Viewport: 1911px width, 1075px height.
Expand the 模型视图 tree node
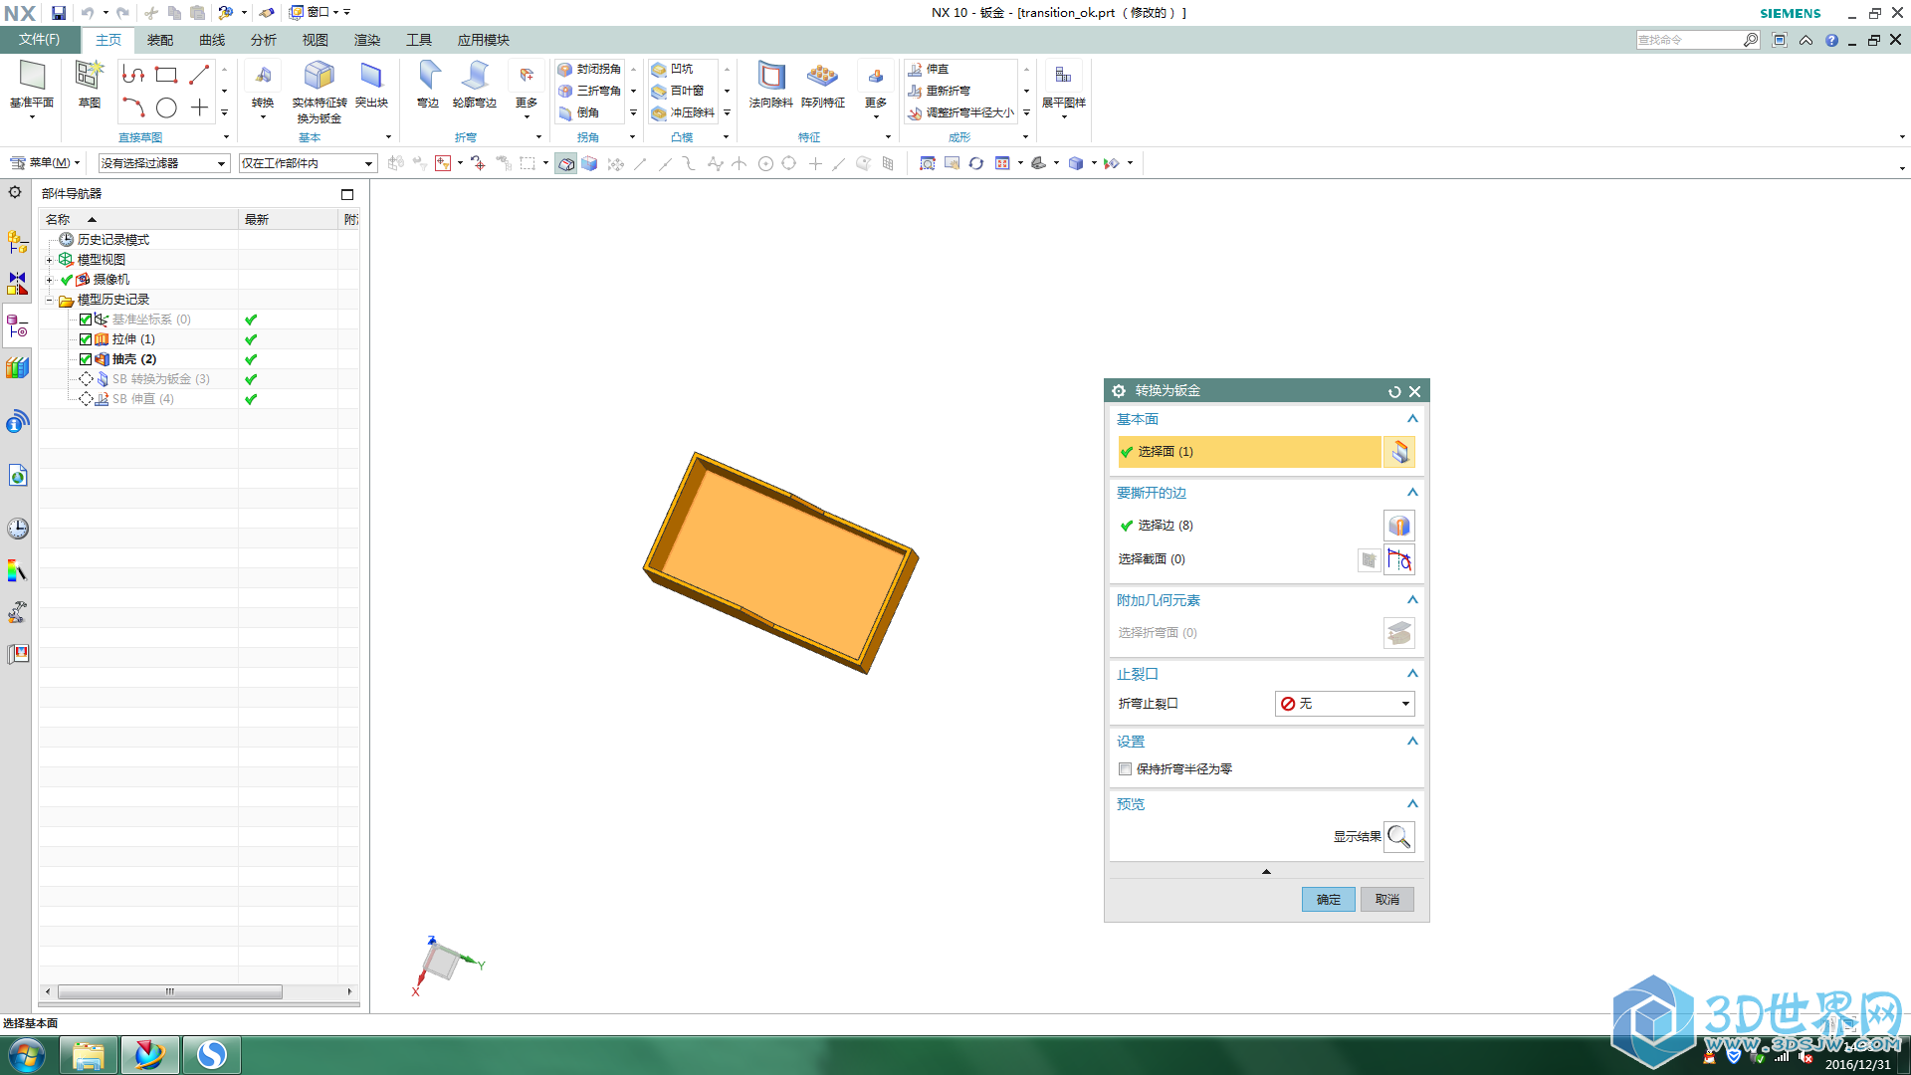[49, 260]
